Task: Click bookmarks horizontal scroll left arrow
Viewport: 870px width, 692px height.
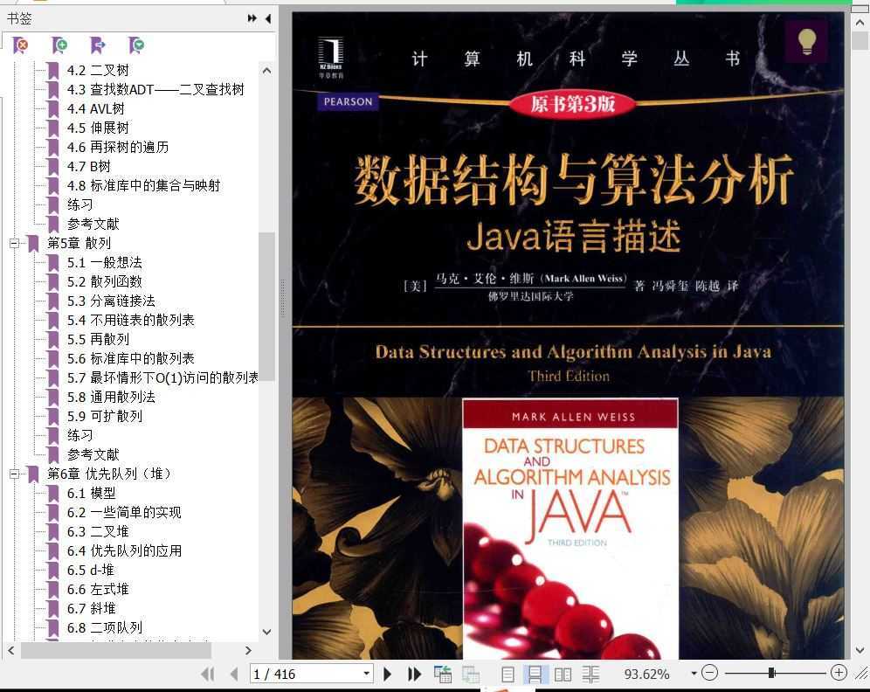Action: point(11,650)
